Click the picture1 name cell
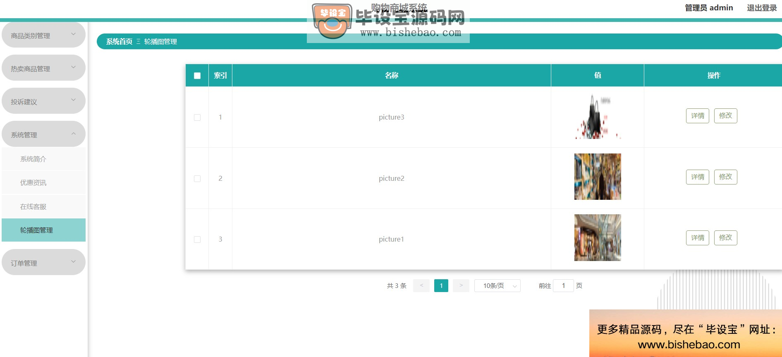 (x=392, y=239)
